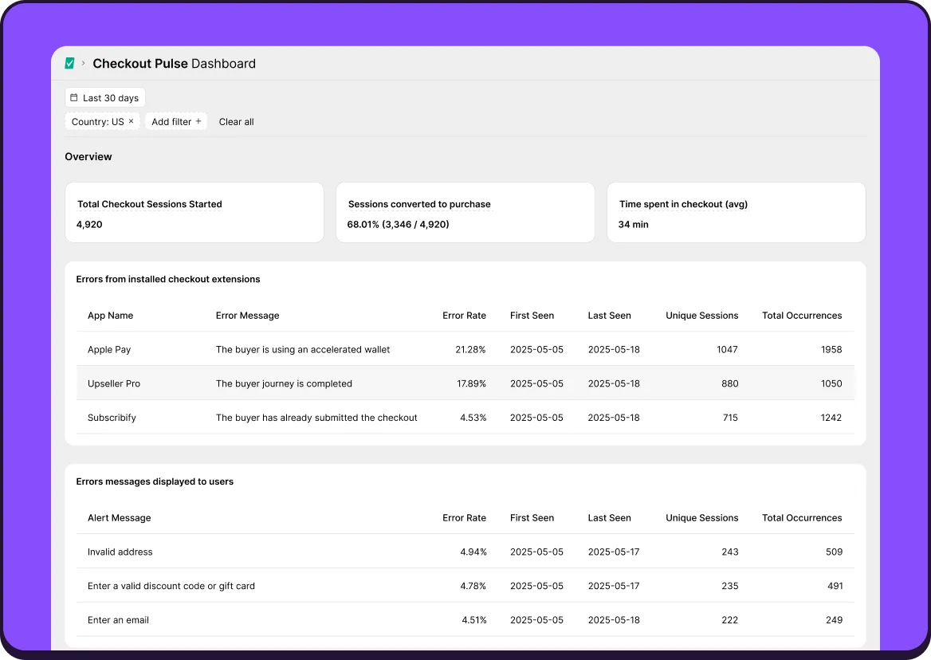Remove the Country: US filter via its × icon
Viewport: 931px width, 660px height.
[x=131, y=121]
